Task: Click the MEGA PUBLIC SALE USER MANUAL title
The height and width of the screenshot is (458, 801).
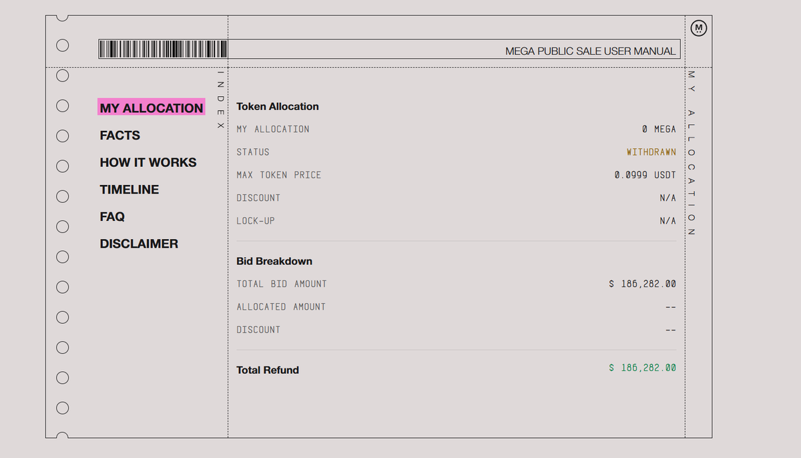Action: pyautogui.click(x=590, y=51)
